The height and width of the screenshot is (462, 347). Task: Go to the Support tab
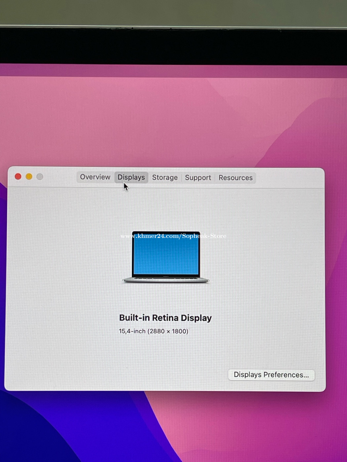click(x=198, y=178)
